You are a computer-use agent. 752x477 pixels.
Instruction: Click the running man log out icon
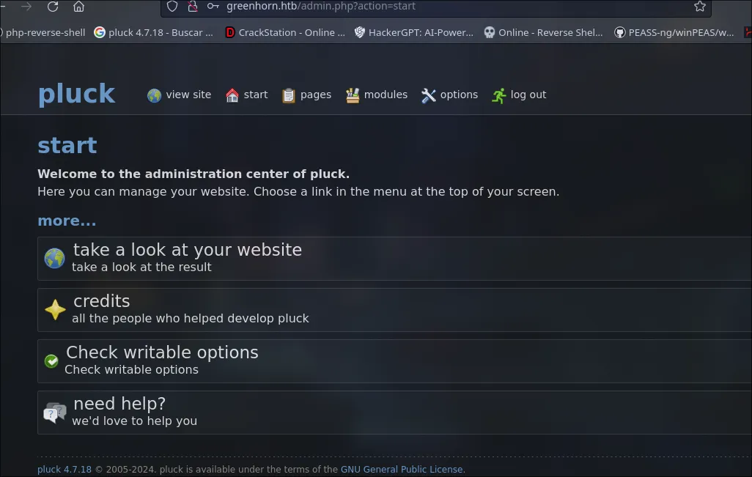point(499,95)
